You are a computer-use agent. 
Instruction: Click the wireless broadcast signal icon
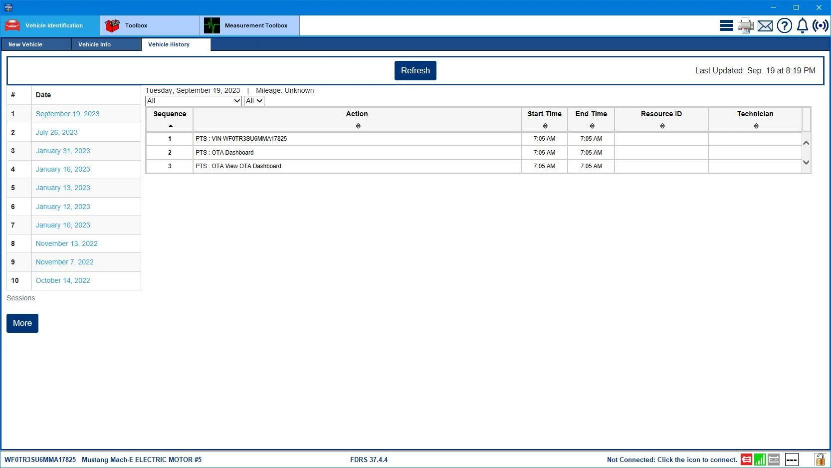821,25
